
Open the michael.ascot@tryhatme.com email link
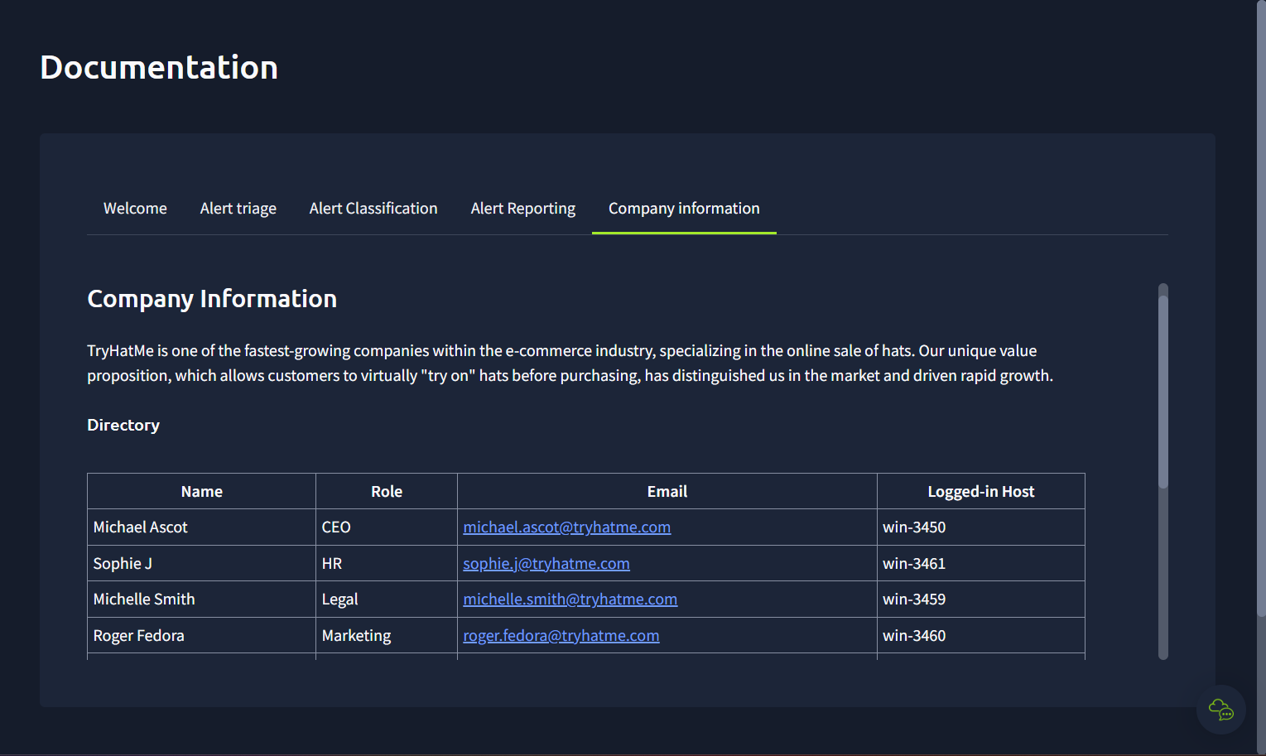click(x=567, y=527)
